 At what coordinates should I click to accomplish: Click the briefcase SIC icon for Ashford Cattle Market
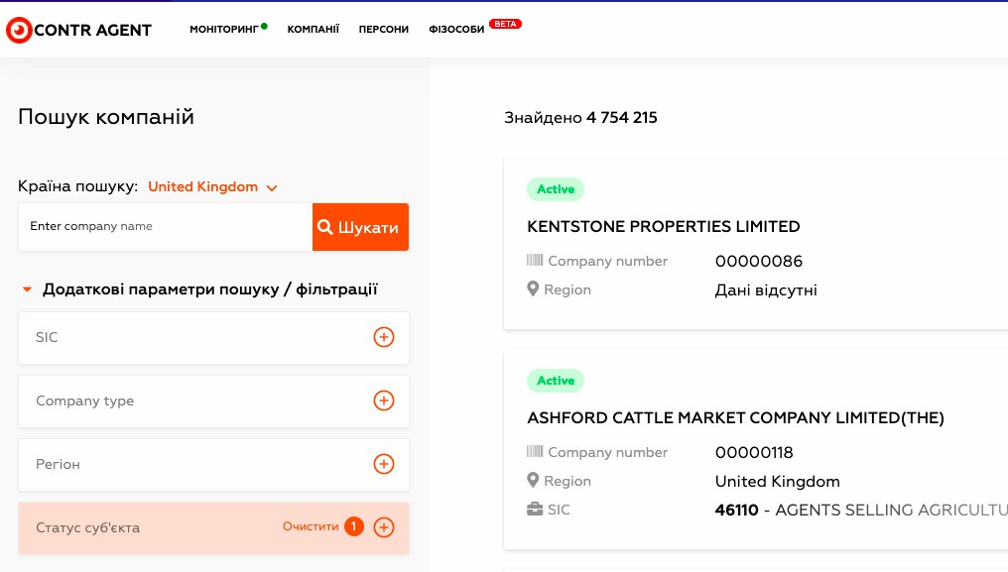(x=535, y=509)
